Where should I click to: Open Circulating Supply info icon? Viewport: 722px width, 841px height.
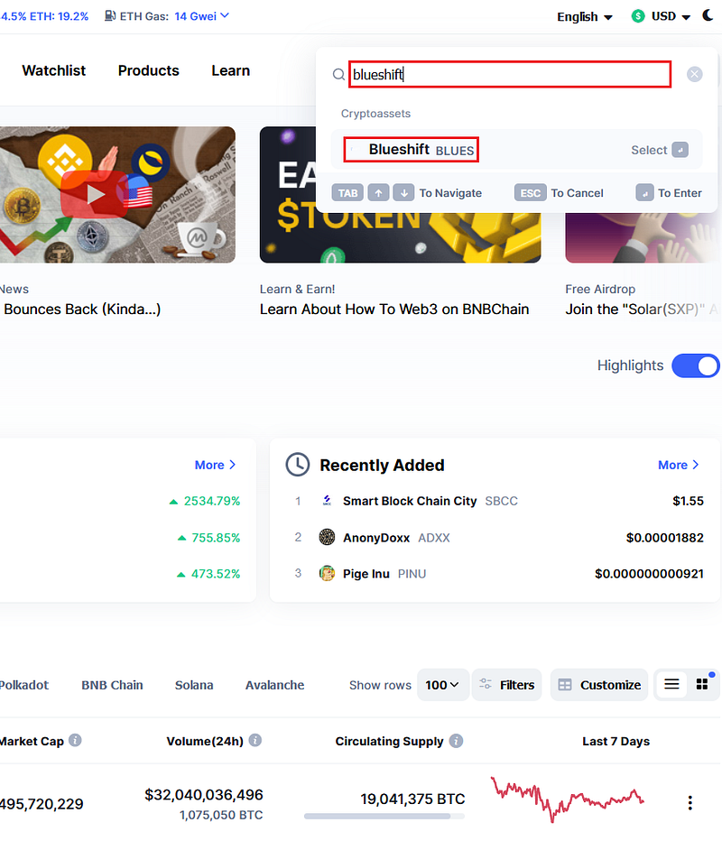[x=456, y=741]
